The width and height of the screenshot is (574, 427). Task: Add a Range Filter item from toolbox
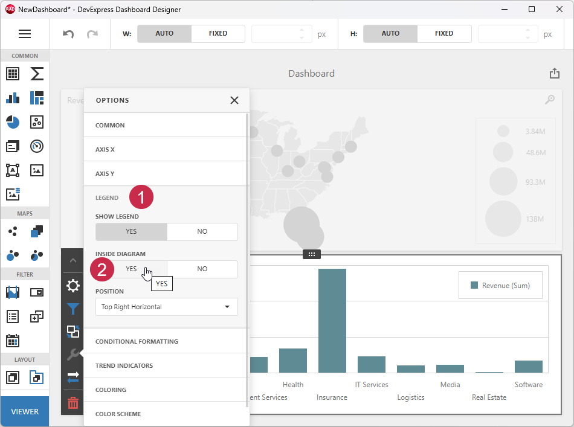point(13,292)
